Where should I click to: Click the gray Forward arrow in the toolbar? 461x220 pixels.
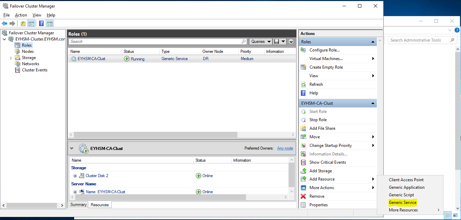(12, 23)
